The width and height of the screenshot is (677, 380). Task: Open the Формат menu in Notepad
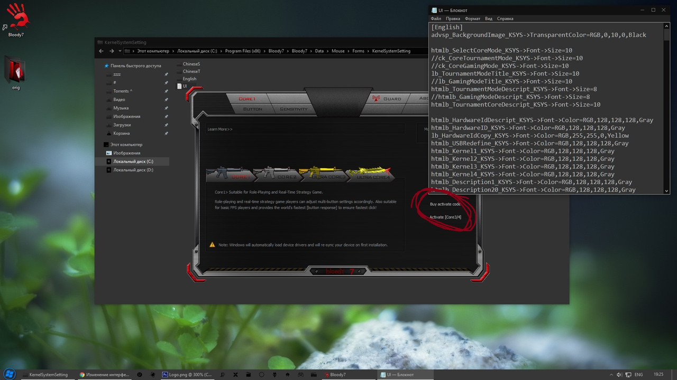[x=472, y=18]
